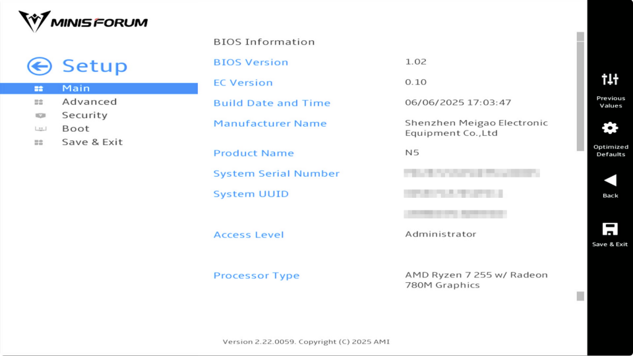The width and height of the screenshot is (633, 356).
Task: Click the Optimized Defaults gear icon
Action: coord(610,129)
